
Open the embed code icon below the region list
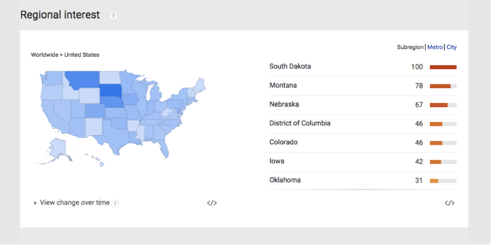[x=450, y=203]
